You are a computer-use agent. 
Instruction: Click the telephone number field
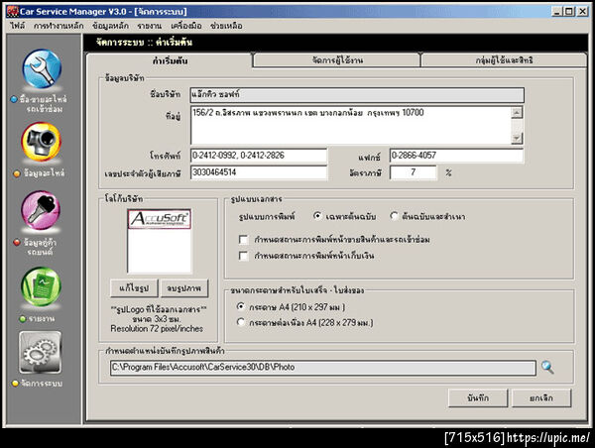259,156
